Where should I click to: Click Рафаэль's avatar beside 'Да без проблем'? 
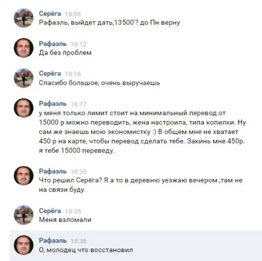pyautogui.click(x=24, y=48)
